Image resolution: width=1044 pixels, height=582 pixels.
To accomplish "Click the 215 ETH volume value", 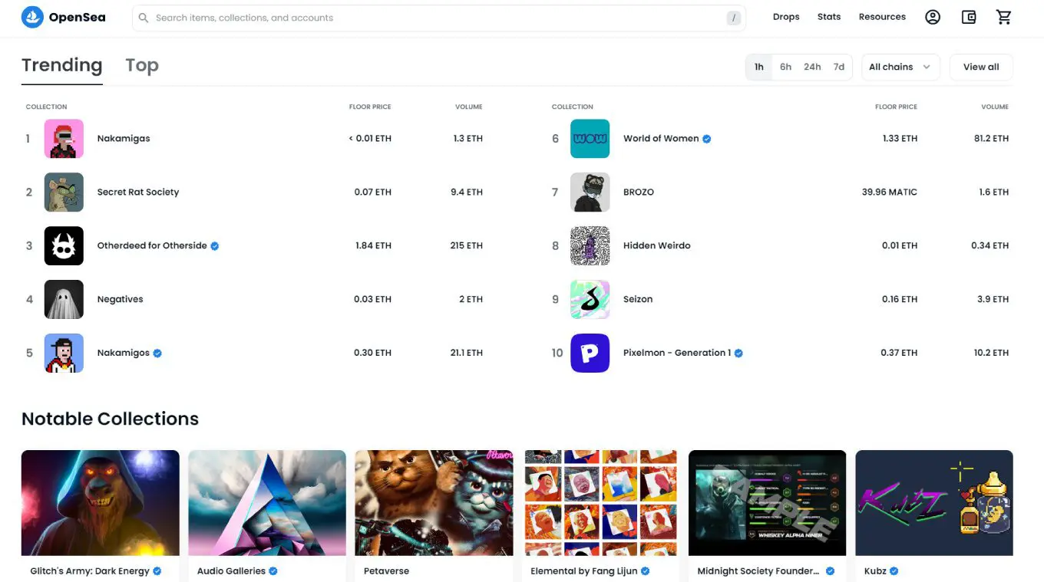I will 467,246.
